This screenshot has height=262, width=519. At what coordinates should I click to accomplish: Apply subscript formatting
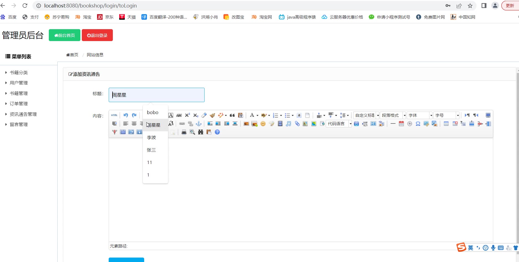coord(196,115)
